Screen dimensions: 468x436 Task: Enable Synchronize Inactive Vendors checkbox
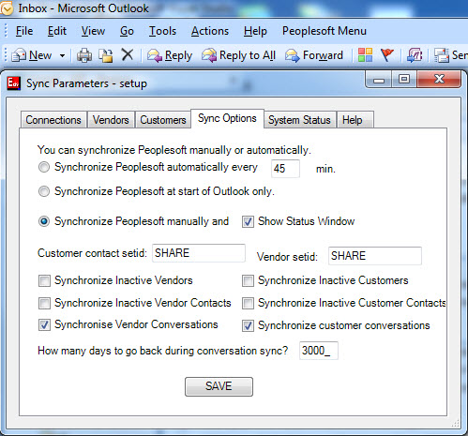point(44,280)
